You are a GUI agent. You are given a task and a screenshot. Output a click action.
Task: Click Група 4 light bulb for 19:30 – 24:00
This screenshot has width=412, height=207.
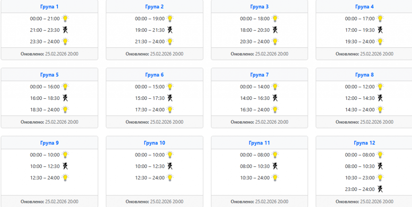(x=380, y=41)
